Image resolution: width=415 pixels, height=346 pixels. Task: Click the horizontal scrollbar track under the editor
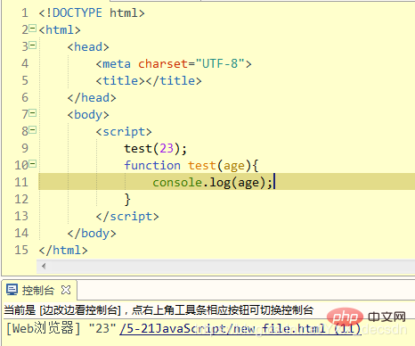pyautogui.click(x=225, y=266)
